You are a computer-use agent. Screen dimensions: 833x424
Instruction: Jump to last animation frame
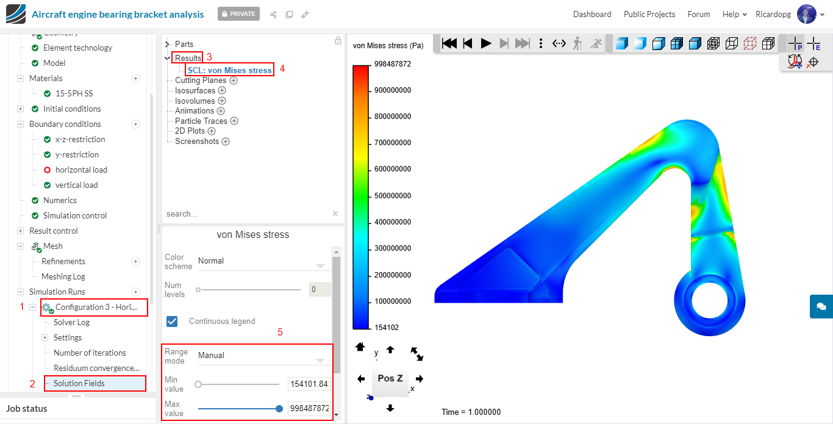click(x=522, y=43)
